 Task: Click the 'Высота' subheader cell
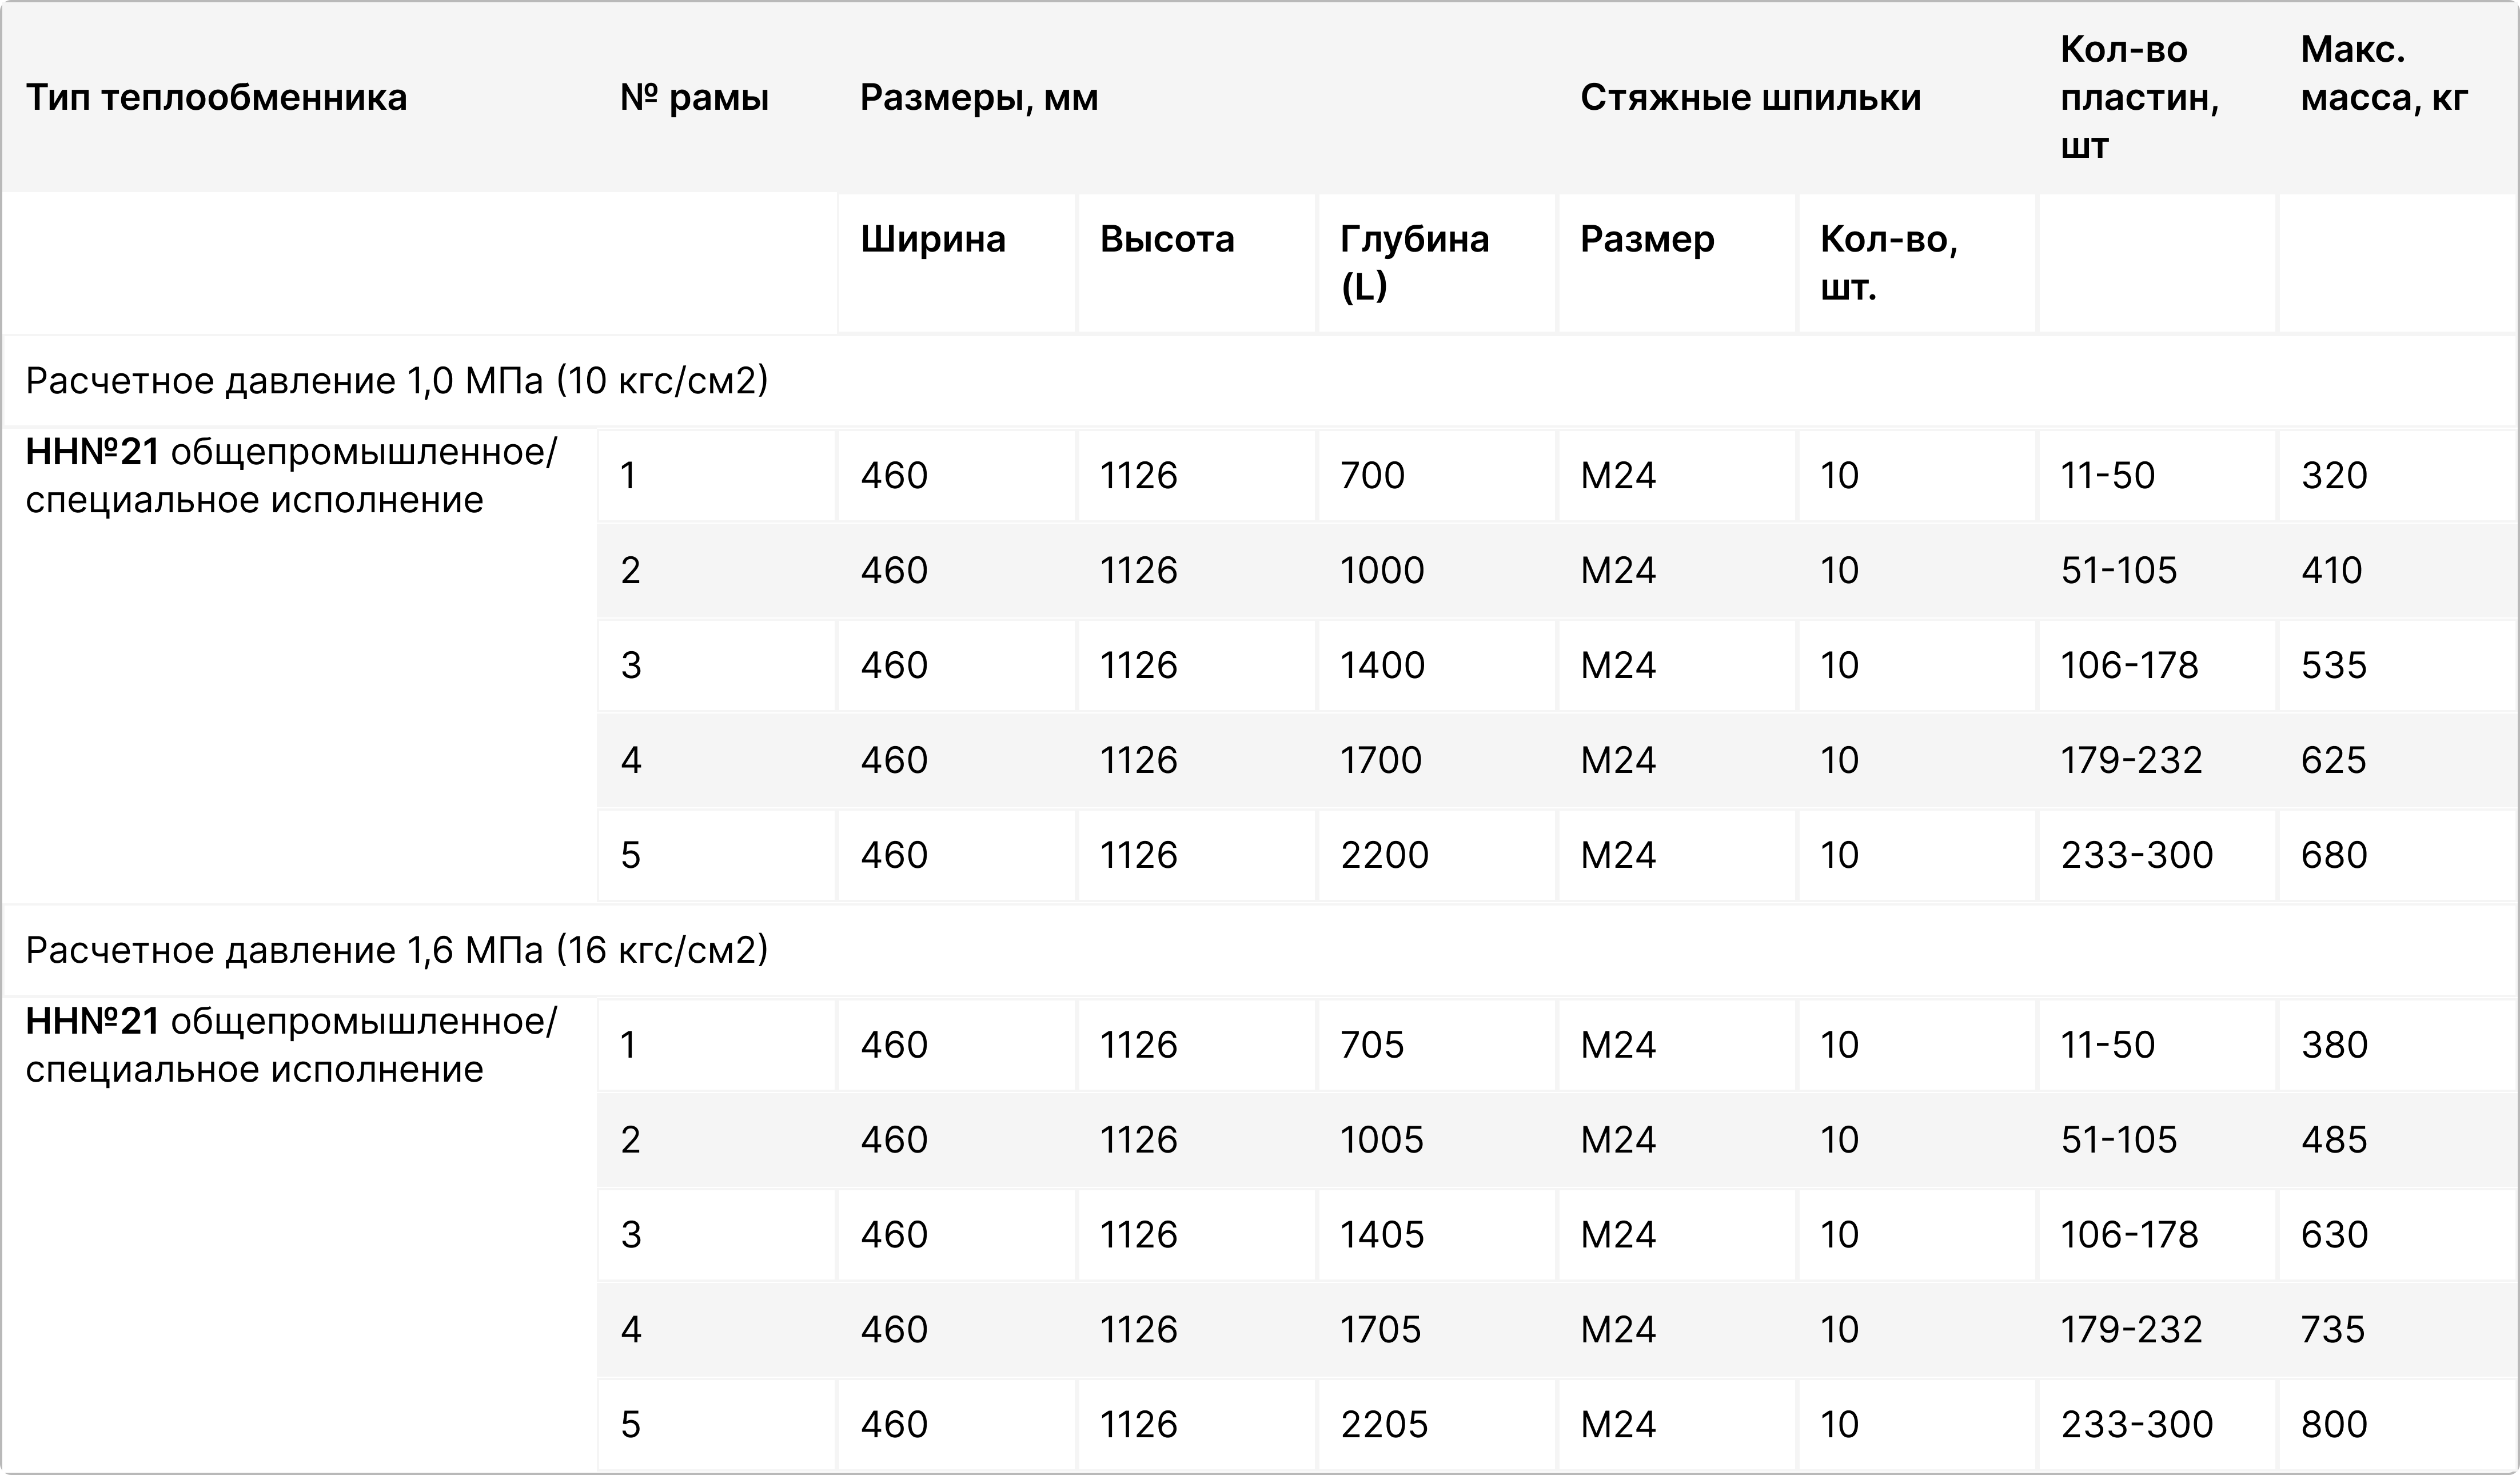(1167, 240)
